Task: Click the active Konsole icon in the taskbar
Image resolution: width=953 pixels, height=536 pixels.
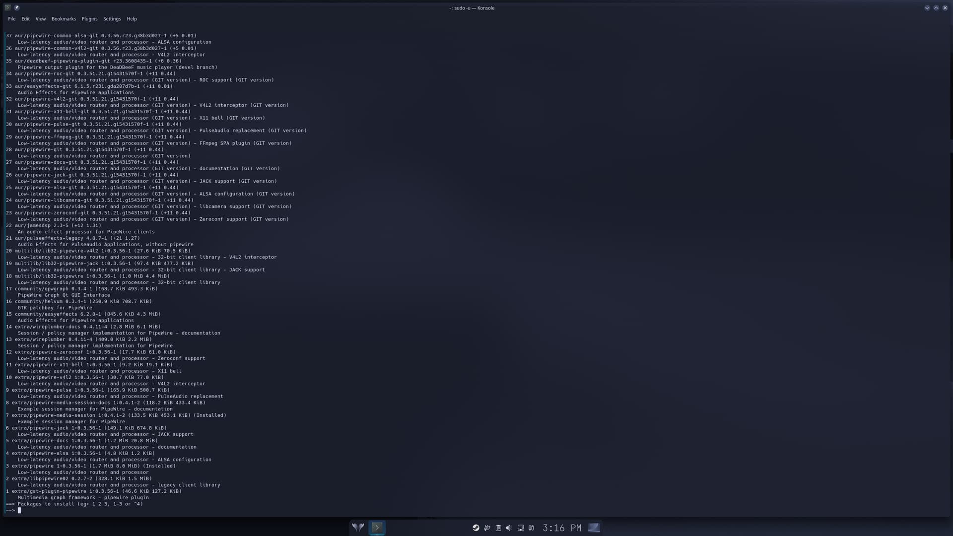Action: [x=377, y=528]
